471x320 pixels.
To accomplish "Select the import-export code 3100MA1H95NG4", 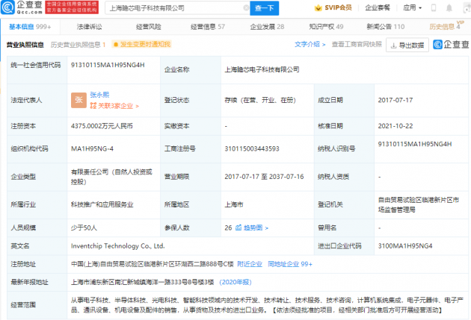I will (405, 246).
